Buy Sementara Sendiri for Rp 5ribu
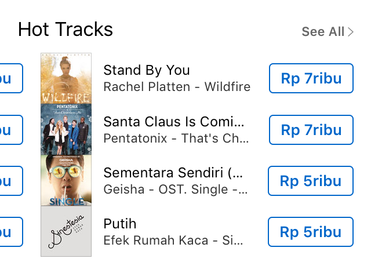Viewport: 371px width, 273px height. click(311, 181)
